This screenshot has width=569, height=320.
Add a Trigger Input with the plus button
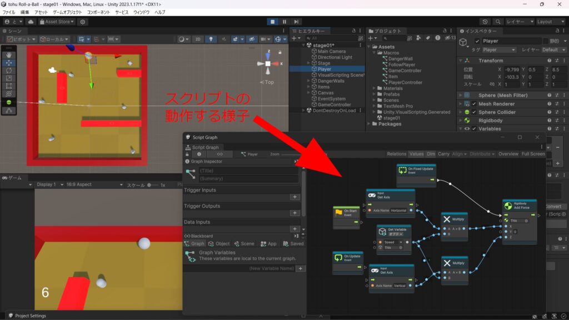pos(295,197)
